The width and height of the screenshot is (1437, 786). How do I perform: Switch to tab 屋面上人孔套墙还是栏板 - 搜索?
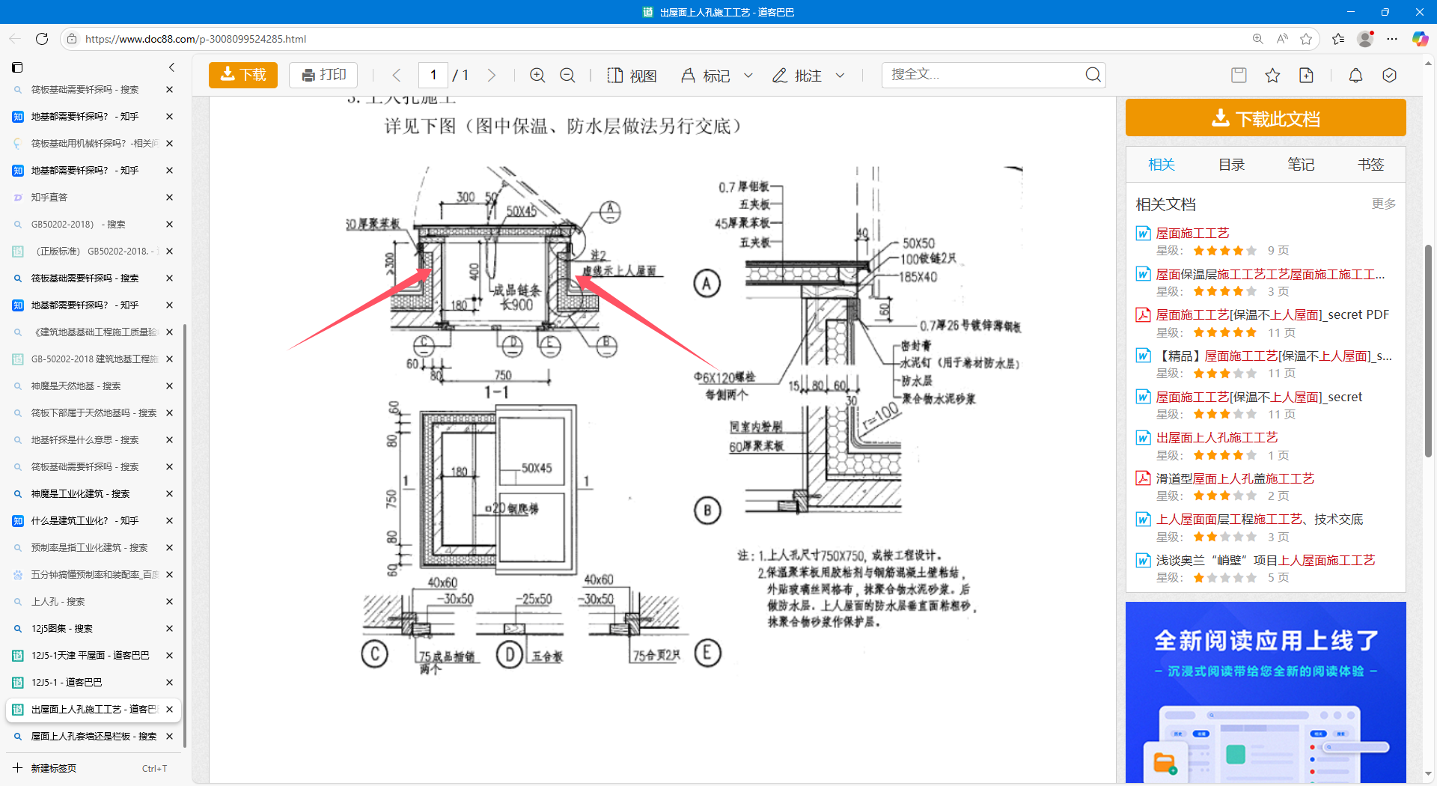(94, 737)
